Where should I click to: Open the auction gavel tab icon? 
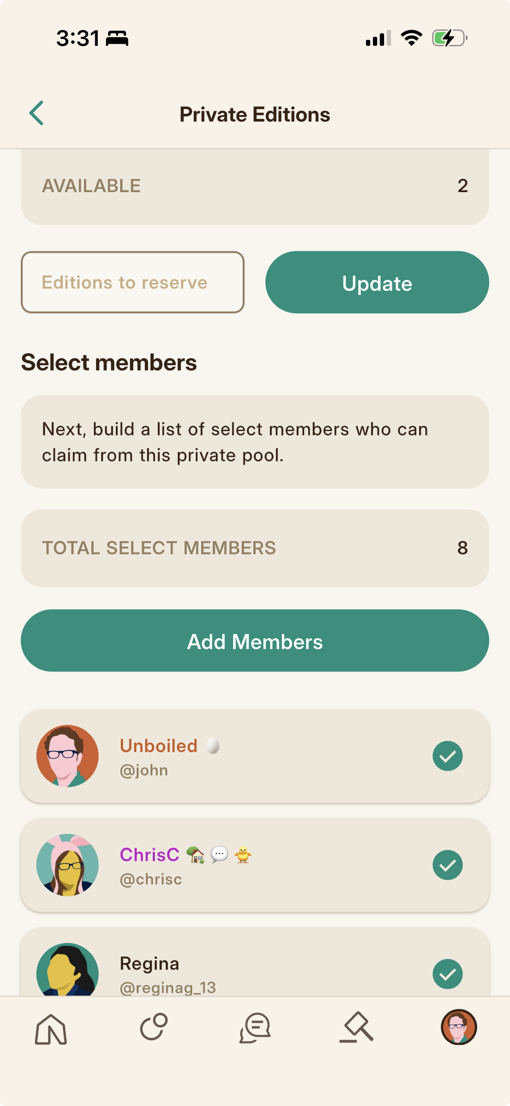click(x=356, y=1027)
